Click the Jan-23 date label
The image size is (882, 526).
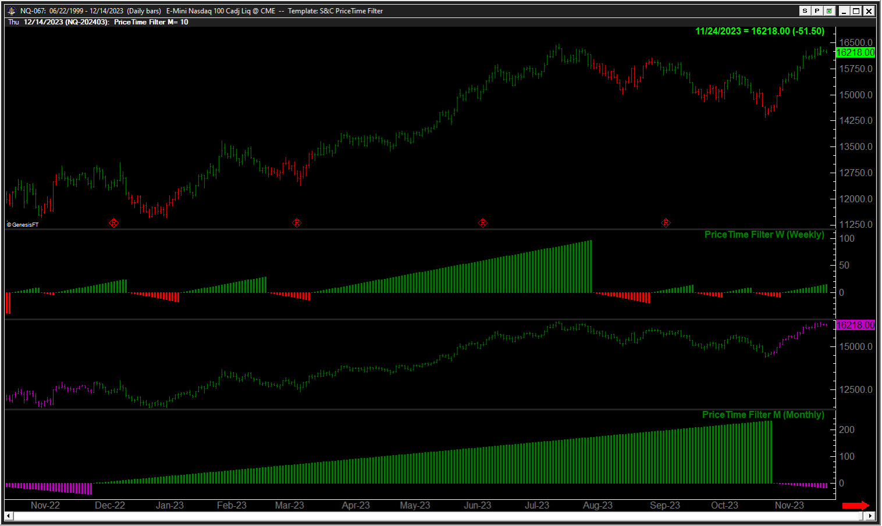click(170, 505)
